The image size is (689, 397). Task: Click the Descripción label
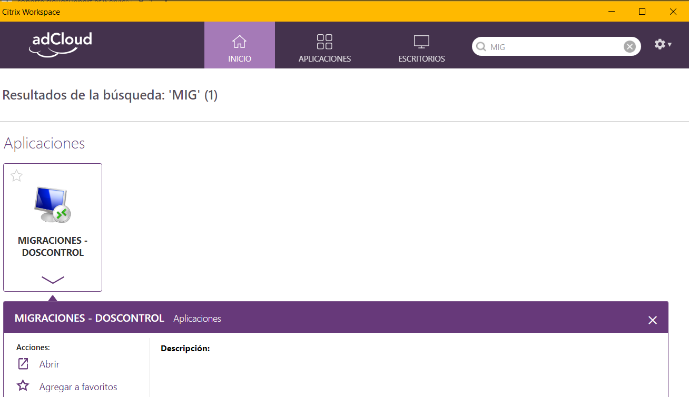coord(185,349)
